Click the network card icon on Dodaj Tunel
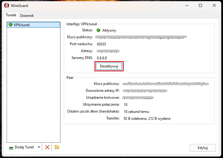 pos(11,147)
